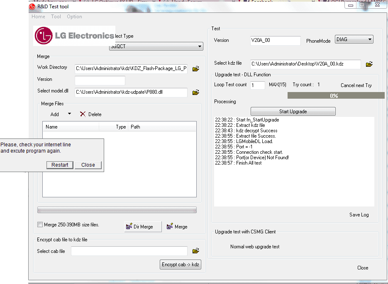Image resolution: width=388 pixels, height=284 pixels.
Task: Minimize the R&D Test tool window
Action: tap(351, 5)
